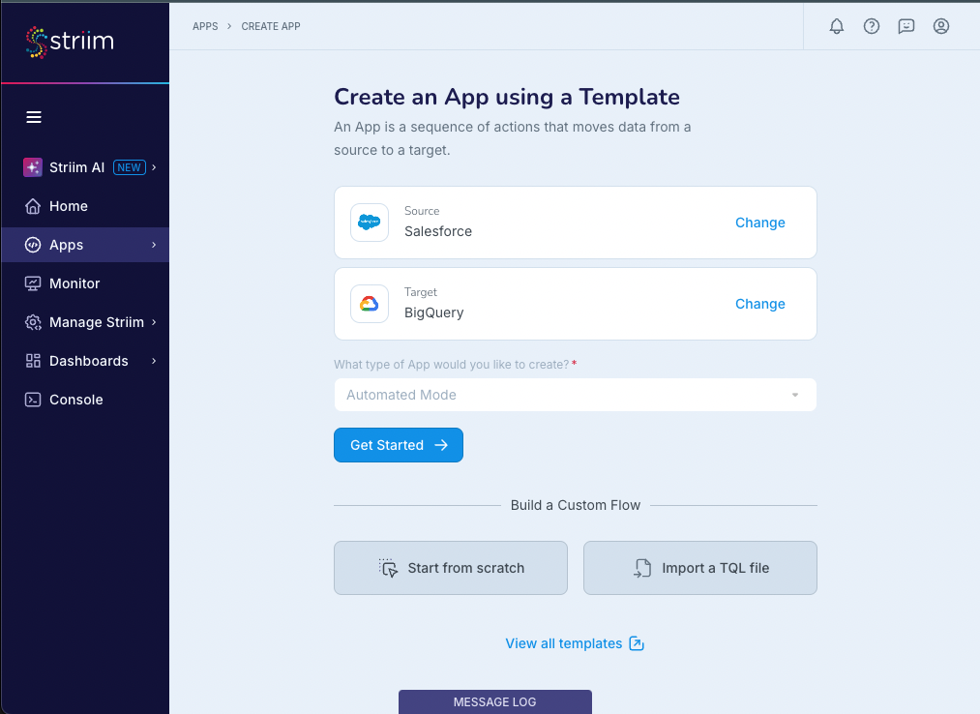Open Striim AI in sidebar
Screen dimensions: 980x714
click(x=77, y=167)
